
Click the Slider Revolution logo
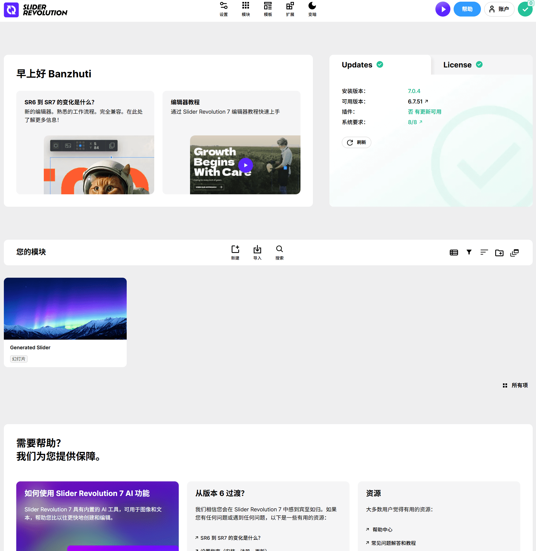[x=36, y=10]
